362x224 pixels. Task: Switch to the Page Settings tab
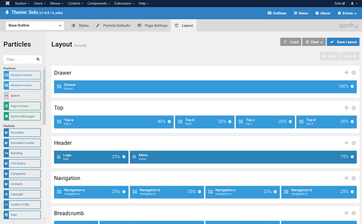click(x=153, y=25)
